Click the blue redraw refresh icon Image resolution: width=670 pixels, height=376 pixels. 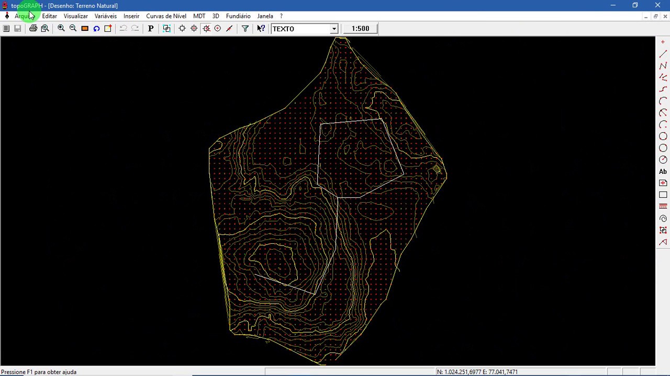[96, 29]
